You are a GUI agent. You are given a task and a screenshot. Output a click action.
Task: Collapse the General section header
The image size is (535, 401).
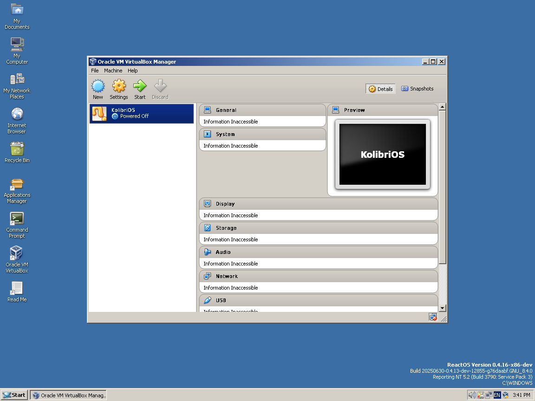click(262, 110)
